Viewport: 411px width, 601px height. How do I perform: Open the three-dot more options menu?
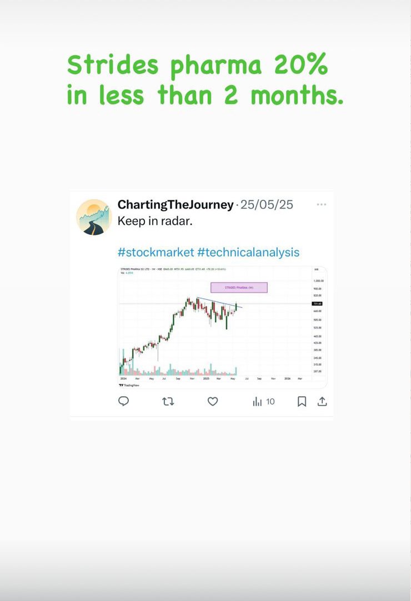click(x=322, y=204)
